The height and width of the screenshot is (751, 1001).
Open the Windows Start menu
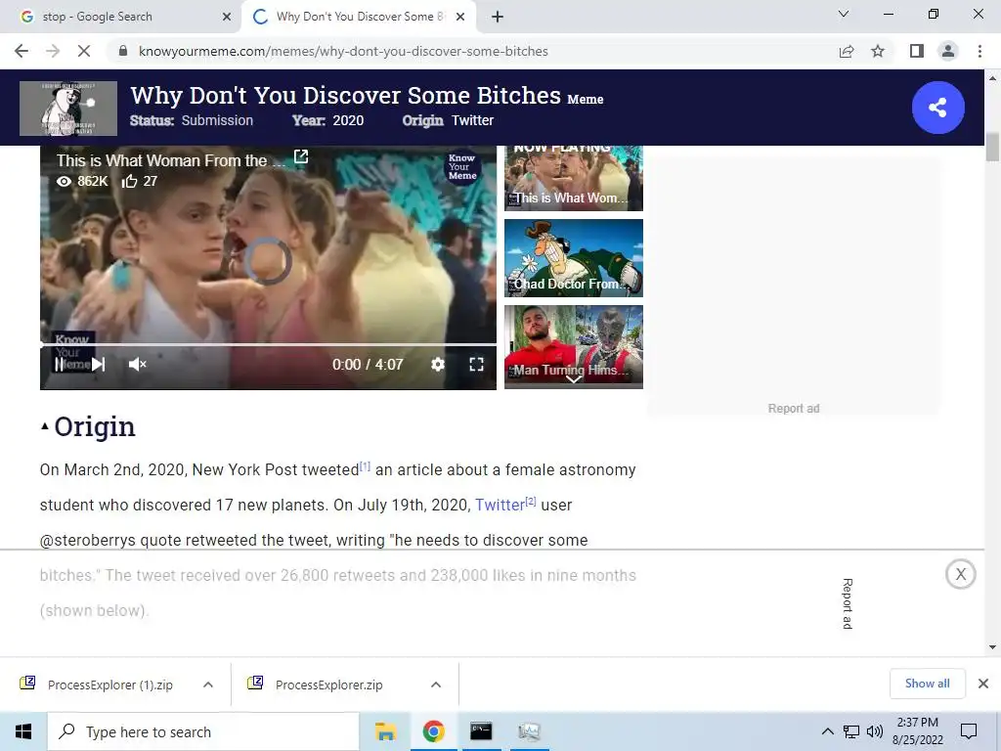23,731
